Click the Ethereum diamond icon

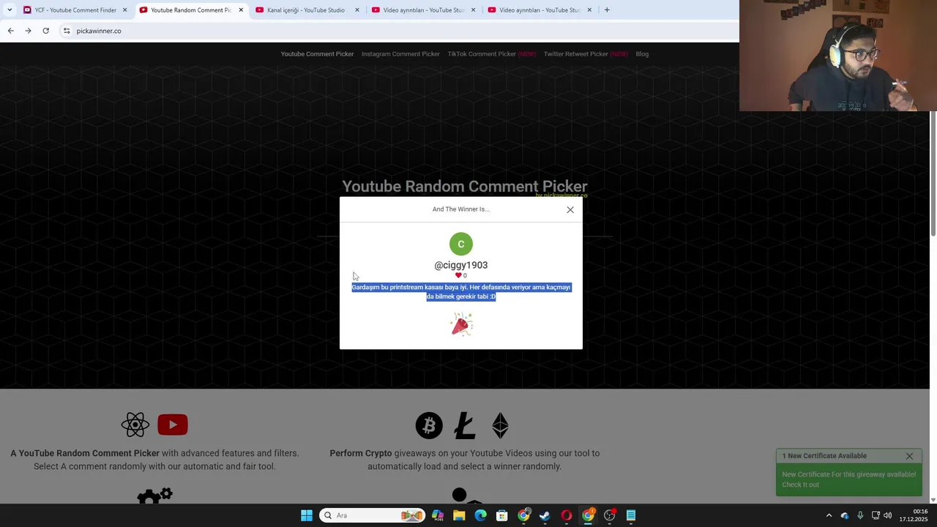(501, 425)
